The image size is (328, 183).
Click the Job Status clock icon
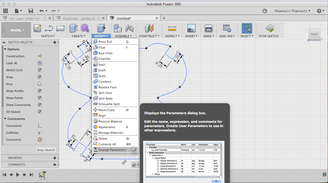pyautogui.click(x=265, y=11)
